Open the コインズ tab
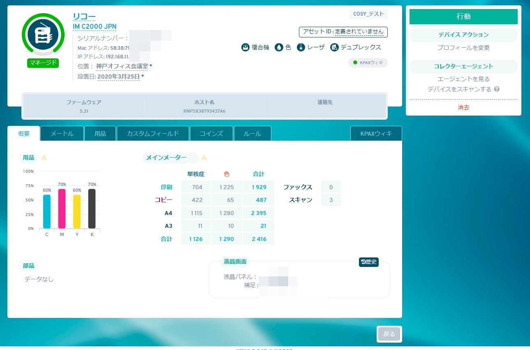The width and height of the screenshot is (530, 350). coord(211,134)
